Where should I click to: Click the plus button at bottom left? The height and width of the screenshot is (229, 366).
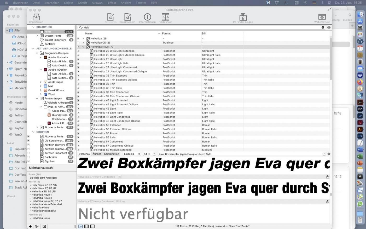pyautogui.click(x=30, y=226)
